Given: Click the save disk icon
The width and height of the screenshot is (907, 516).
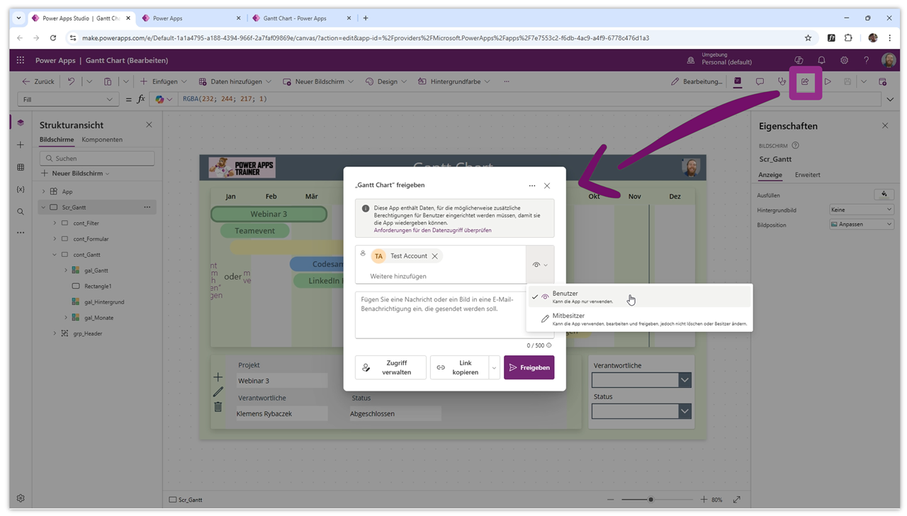Looking at the screenshot, I should pyautogui.click(x=847, y=81).
